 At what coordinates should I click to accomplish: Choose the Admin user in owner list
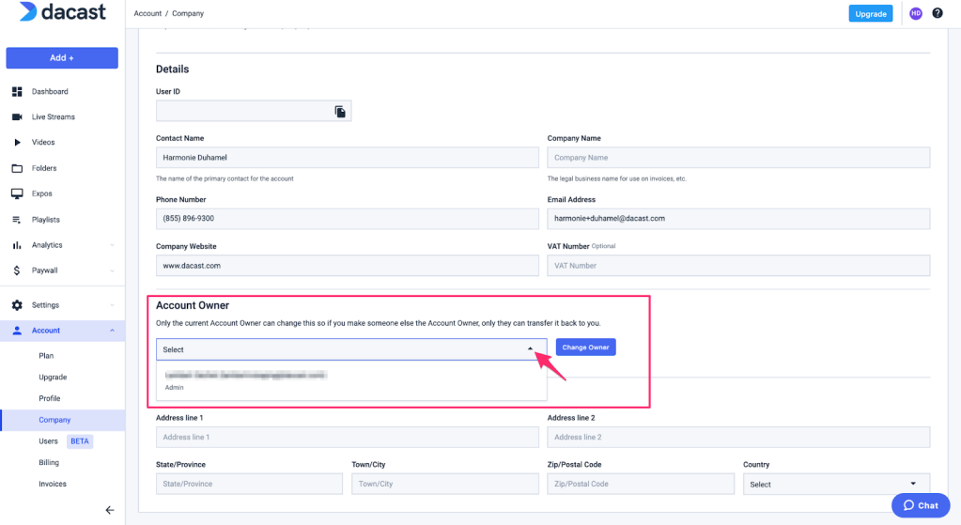click(351, 380)
